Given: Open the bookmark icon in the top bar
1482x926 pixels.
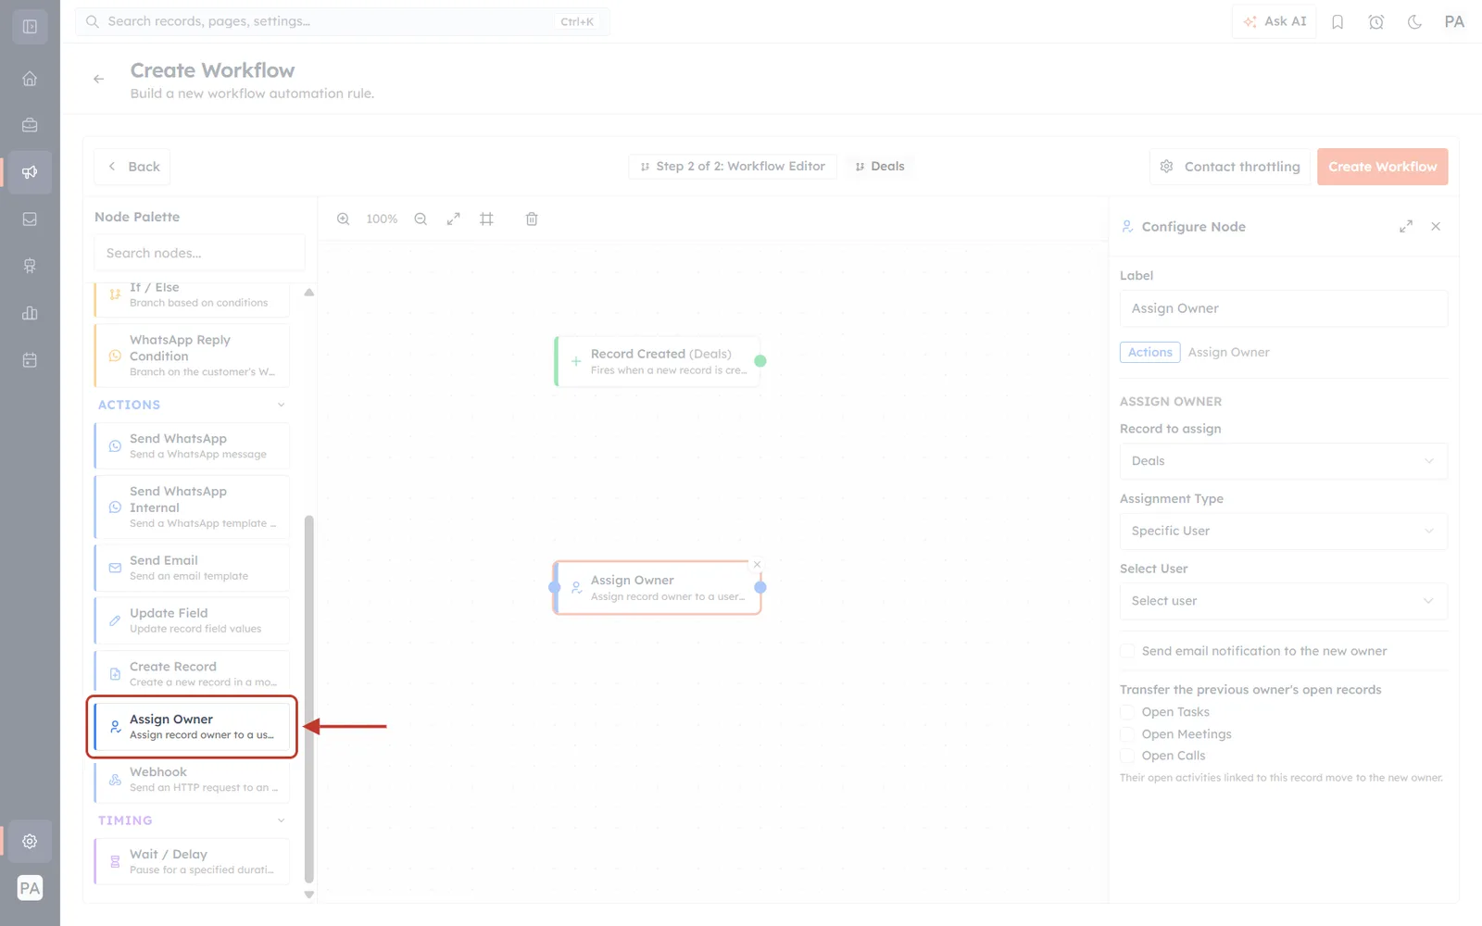Looking at the screenshot, I should (x=1338, y=22).
